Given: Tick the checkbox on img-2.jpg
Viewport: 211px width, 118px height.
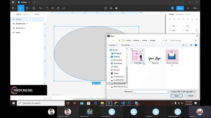Looking at the screenshot, I should click(x=132, y=49).
